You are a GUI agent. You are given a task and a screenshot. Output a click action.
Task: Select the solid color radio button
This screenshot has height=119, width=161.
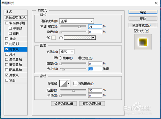click(x=48, y=38)
